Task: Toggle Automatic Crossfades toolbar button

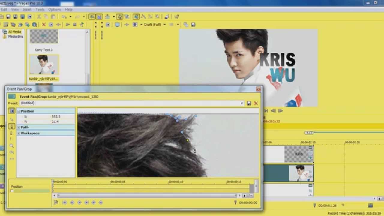Action: [x=99, y=17]
